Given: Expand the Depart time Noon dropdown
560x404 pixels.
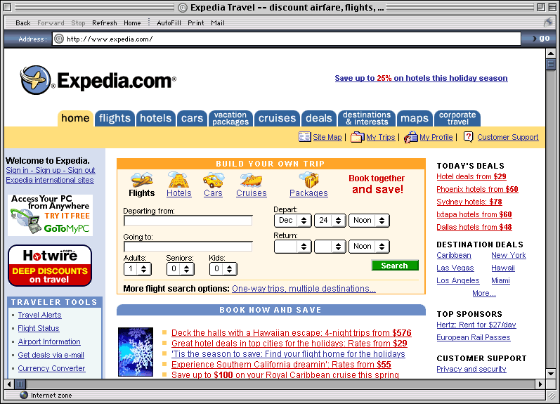Looking at the screenshot, I should (x=368, y=221).
